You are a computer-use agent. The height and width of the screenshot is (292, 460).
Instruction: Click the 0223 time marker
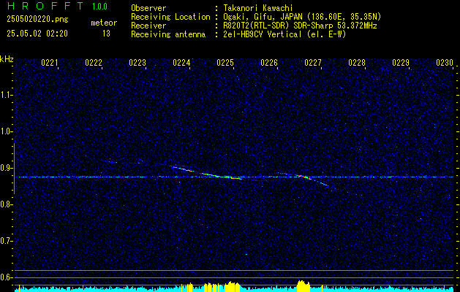(x=137, y=63)
